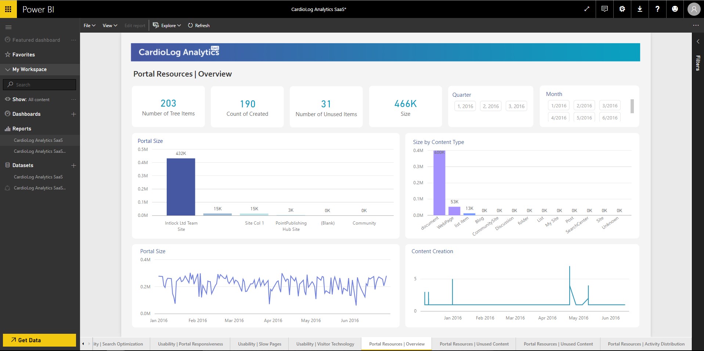The height and width of the screenshot is (351, 704).
Task: Select the 4/2016 month slicer
Action: [x=559, y=117]
